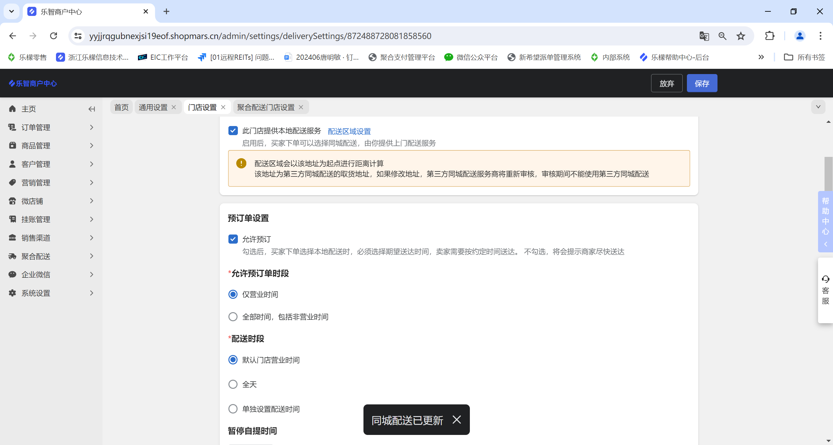
Task: Uncheck 此门店提供本地配送服务 checkbox
Action: pyautogui.click(x=233, y=131)
